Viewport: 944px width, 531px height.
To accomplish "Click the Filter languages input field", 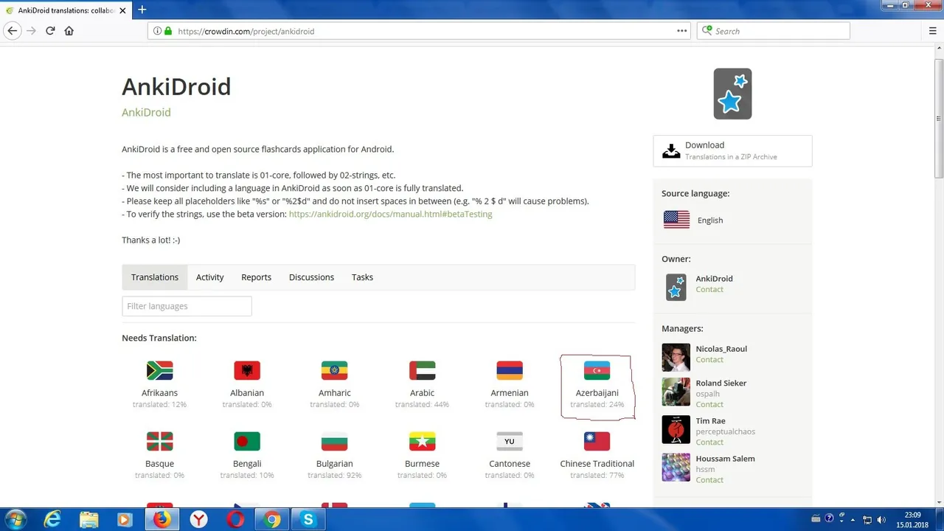I will [187, 306].
